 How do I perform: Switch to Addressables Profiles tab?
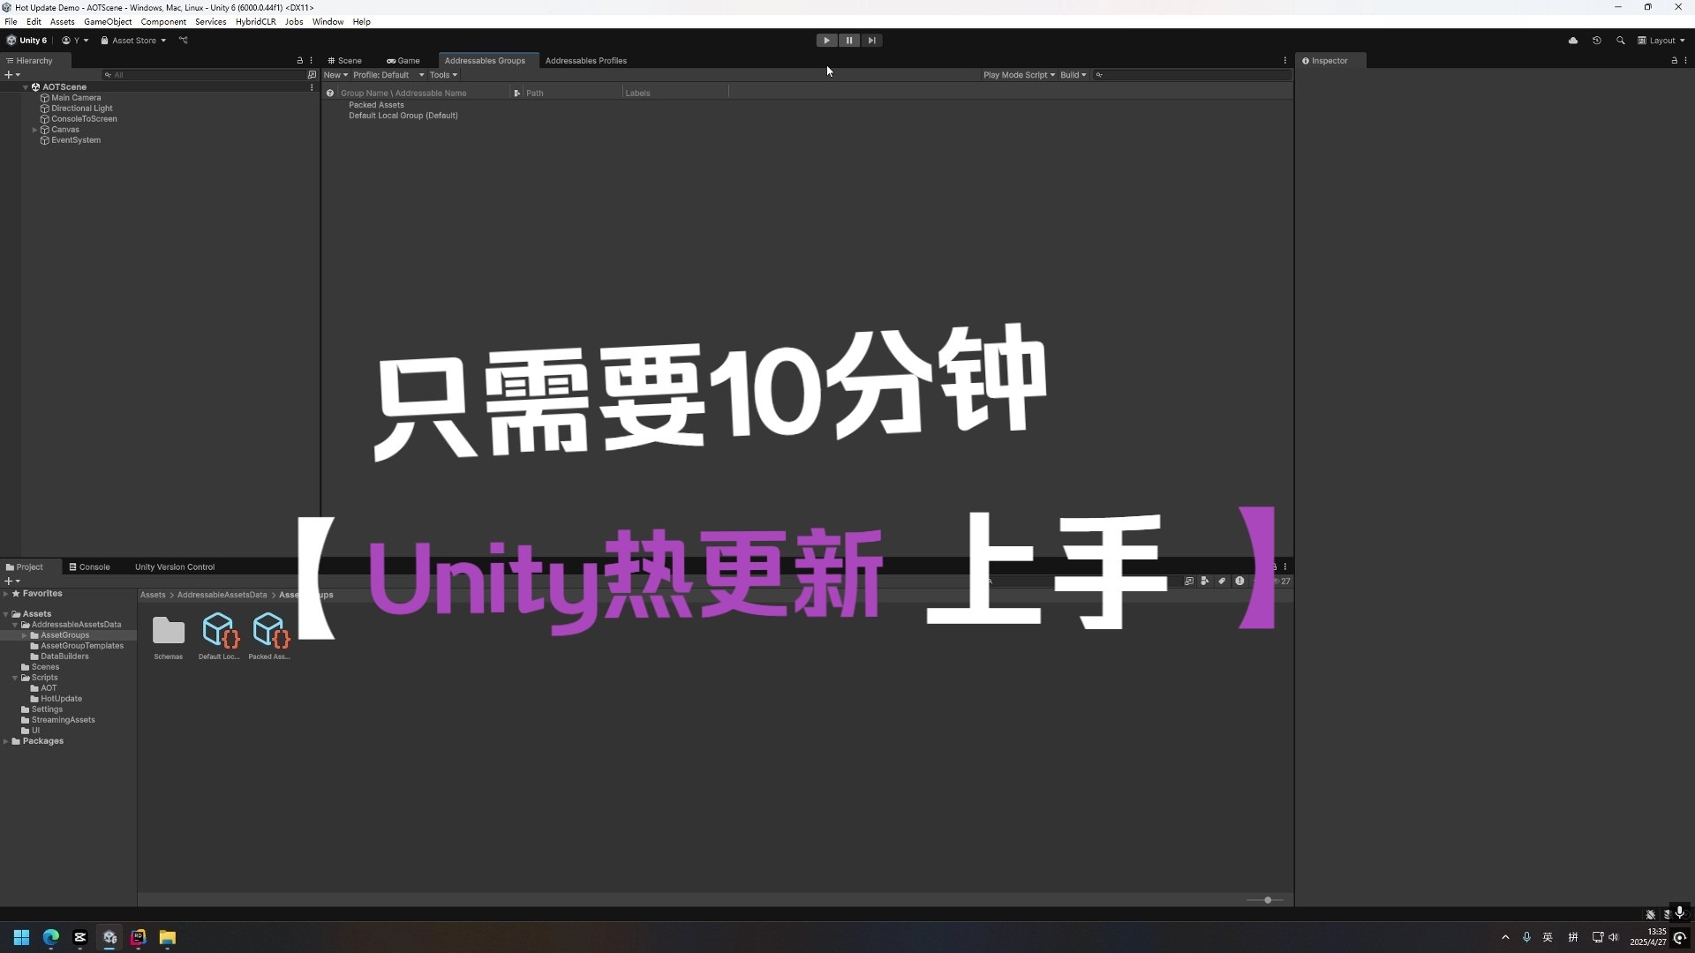[x=585, y=61]
